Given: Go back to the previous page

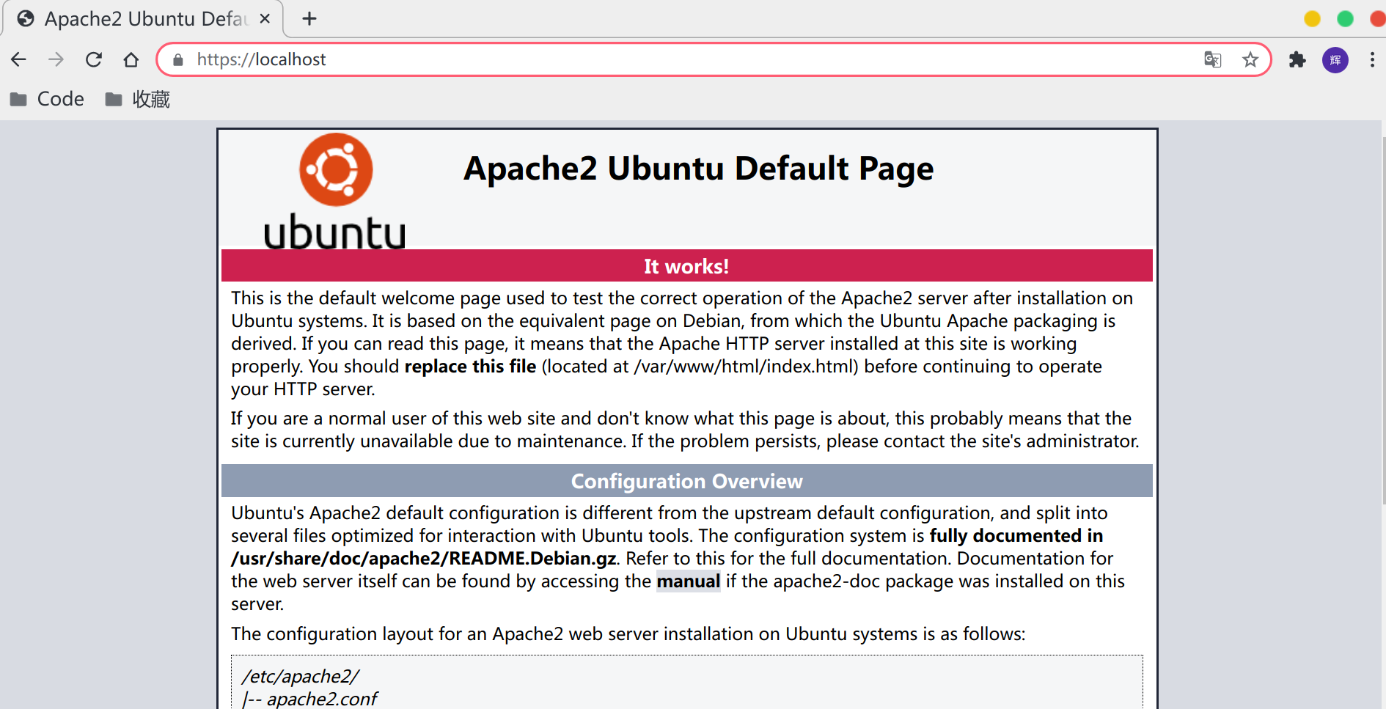Looking at the screenshot, I should [x=19, y=59].
